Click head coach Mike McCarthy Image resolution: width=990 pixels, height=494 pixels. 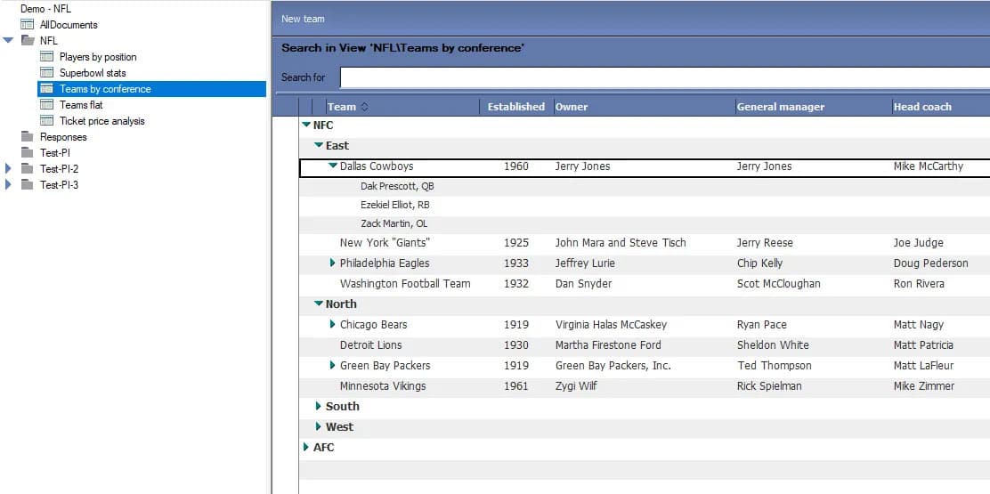tap(928, 166)
